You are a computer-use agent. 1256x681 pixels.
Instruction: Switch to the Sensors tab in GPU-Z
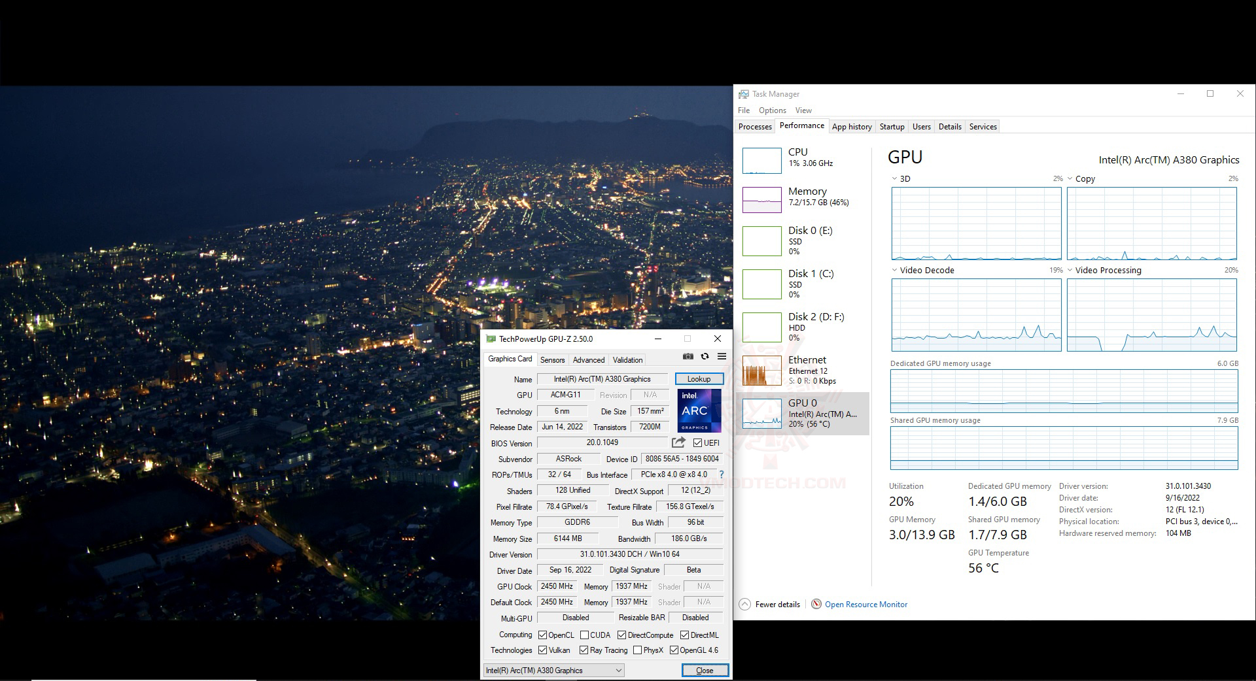pos(553,359)
